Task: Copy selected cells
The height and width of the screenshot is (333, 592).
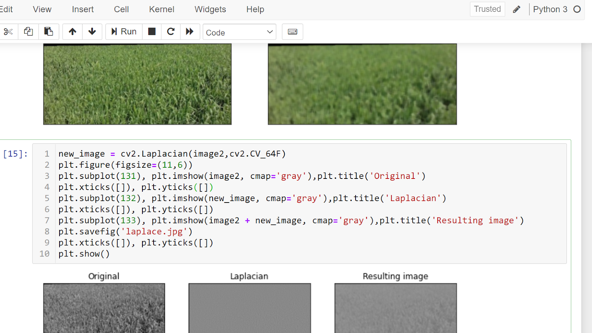Action: point(28,32)
